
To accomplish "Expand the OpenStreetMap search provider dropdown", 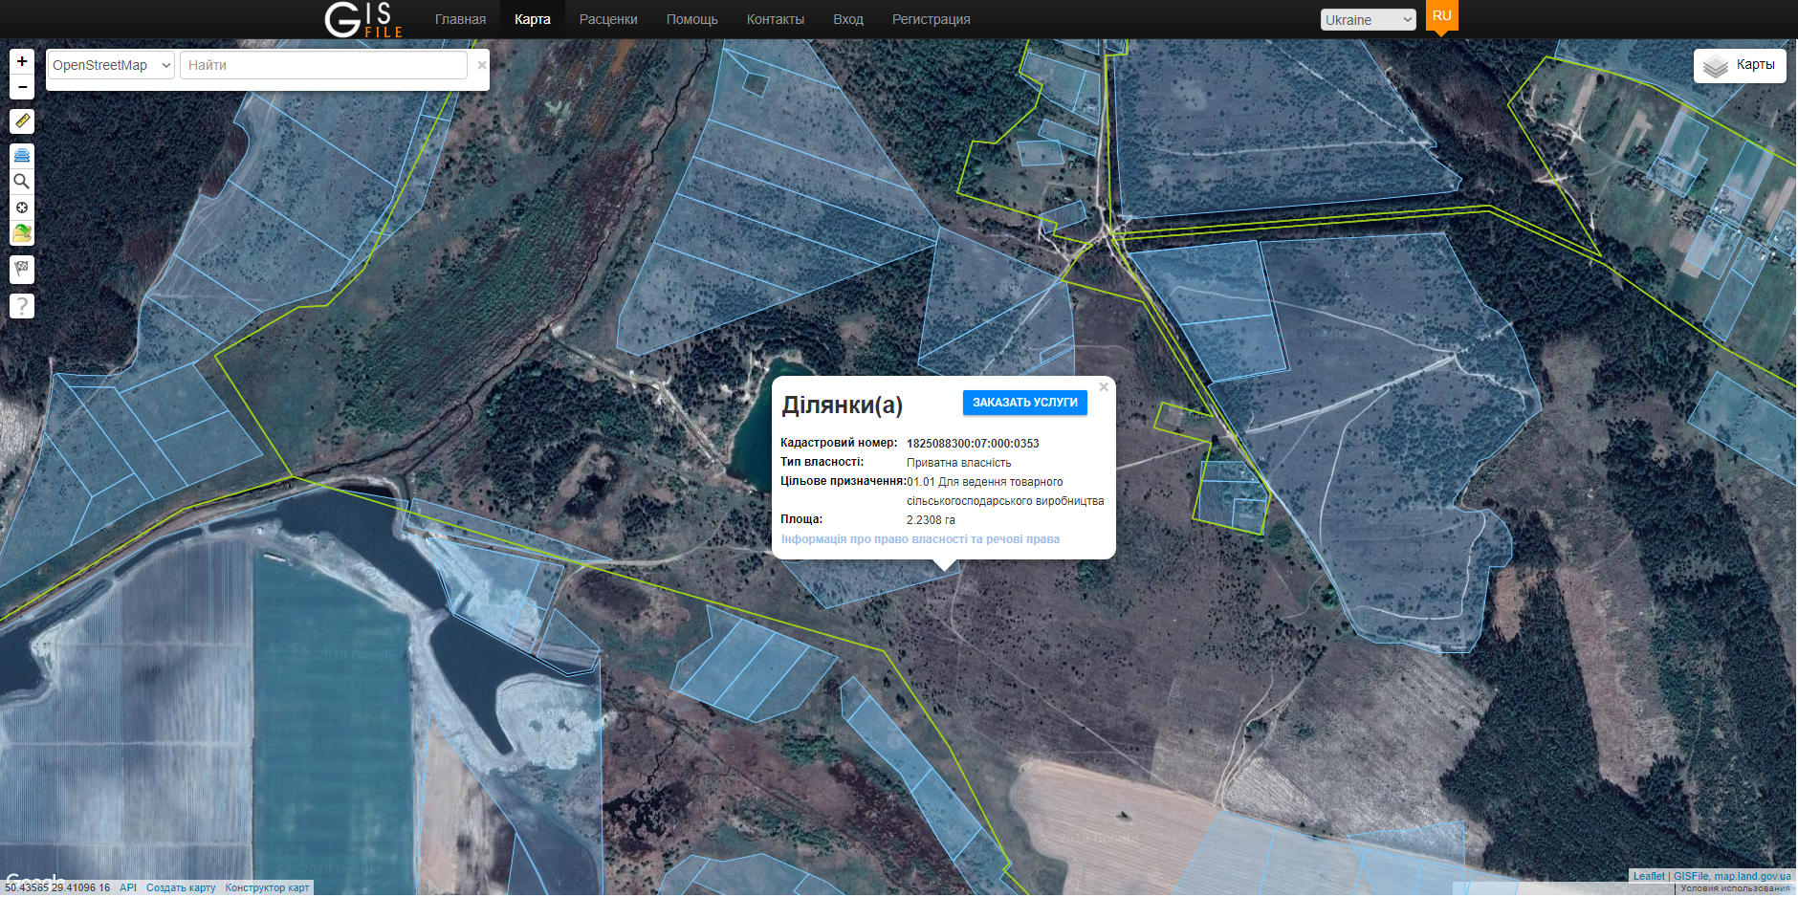I will coord(111,65).
